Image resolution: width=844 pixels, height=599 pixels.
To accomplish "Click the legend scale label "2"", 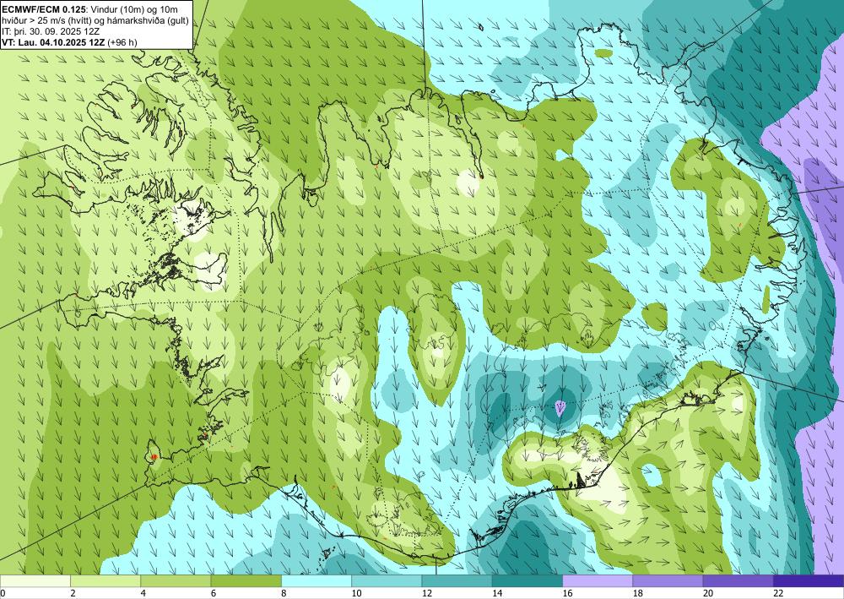I will [73, 593].
